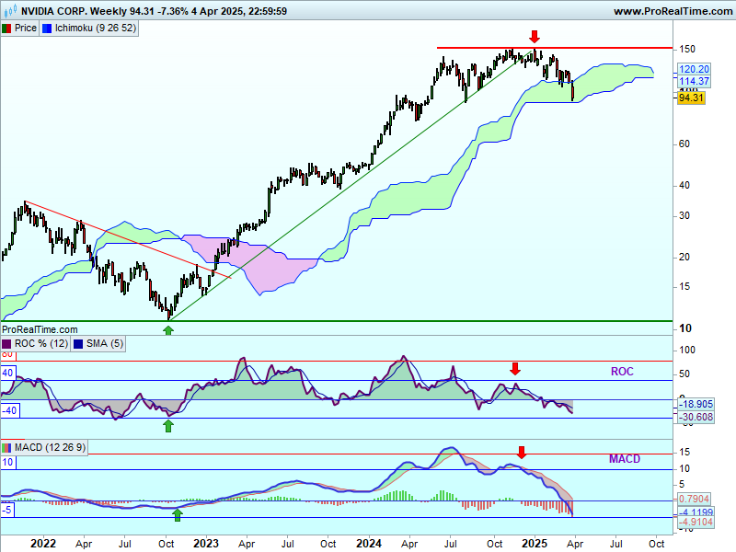Image resolution: width=736 pixels, height=552 pixels.
Task: Click the 60 tick on price axis
Action: [684, 144]
